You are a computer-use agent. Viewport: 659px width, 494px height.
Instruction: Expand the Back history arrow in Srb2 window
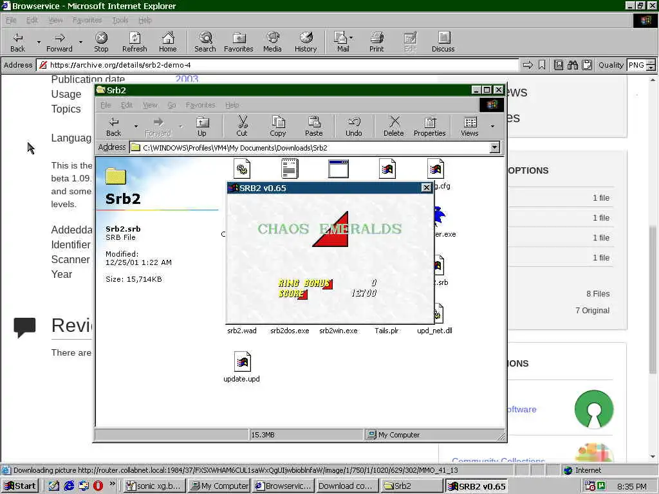[x=136, y=125]
